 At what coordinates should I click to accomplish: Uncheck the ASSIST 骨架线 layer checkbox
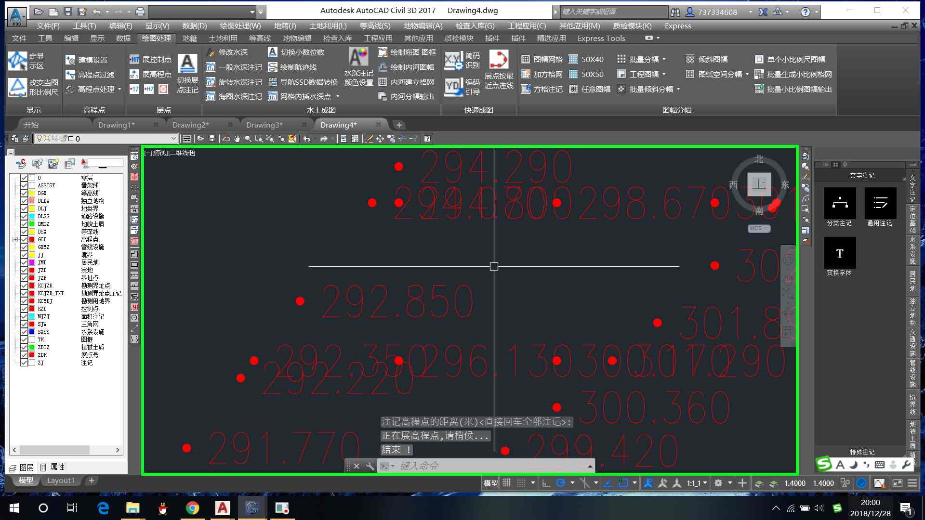[x=24, y=185]
